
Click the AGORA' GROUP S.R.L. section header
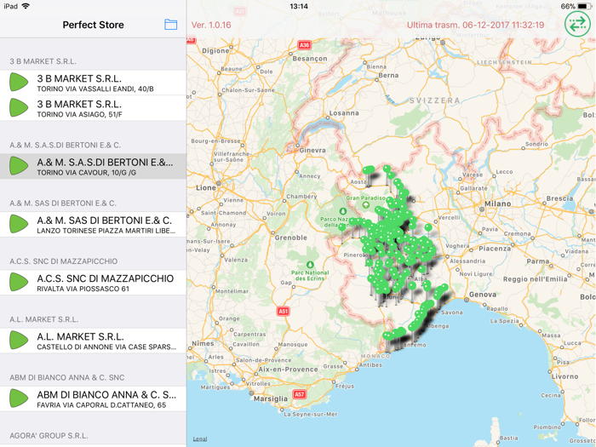coord(49,436)
